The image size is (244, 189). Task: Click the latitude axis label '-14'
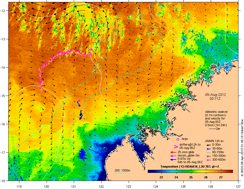click(x=3, y=67)
